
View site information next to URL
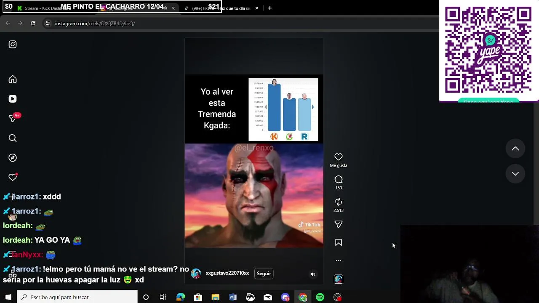pos(48,24)
